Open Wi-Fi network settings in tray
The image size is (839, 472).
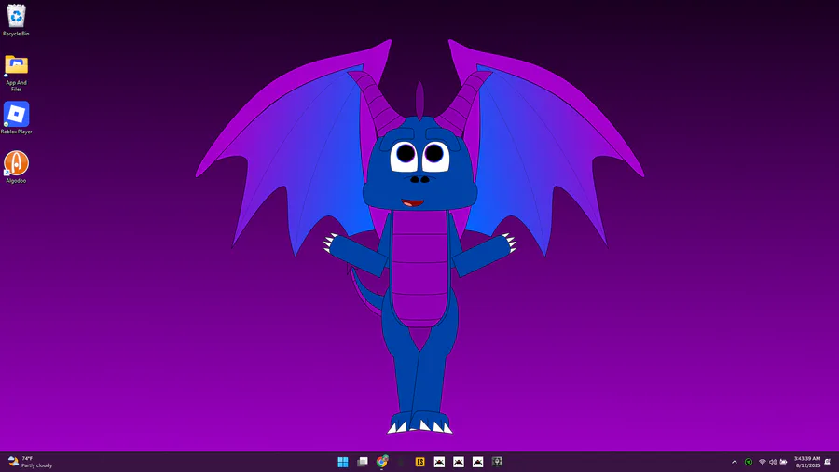coord(763,462)
